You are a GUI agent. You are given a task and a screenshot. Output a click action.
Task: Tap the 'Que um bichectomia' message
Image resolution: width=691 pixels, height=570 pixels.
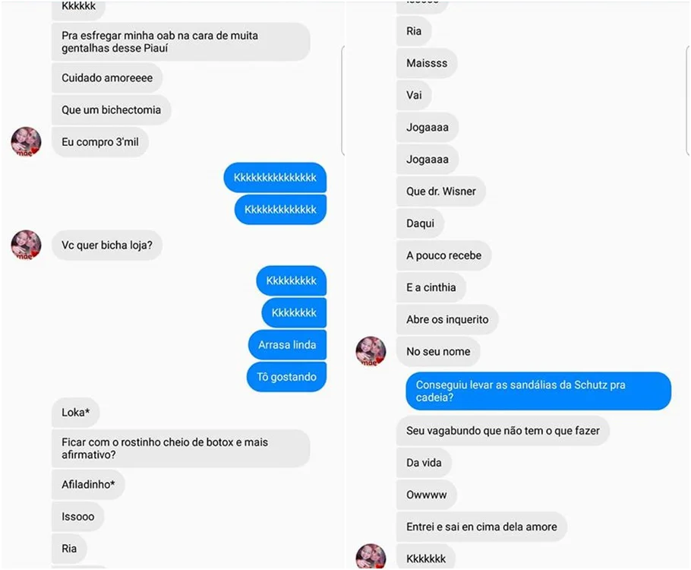(x=111, y=110)
